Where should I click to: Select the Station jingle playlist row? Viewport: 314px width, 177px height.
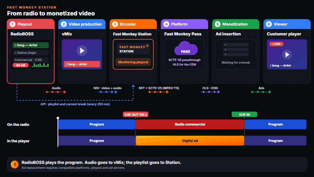click(x=31, y=52)
